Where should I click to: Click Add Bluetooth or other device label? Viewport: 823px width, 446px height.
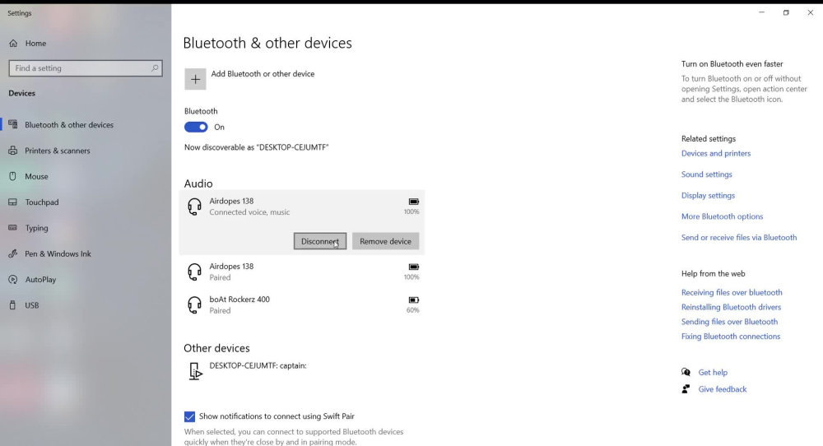point(263,74)
